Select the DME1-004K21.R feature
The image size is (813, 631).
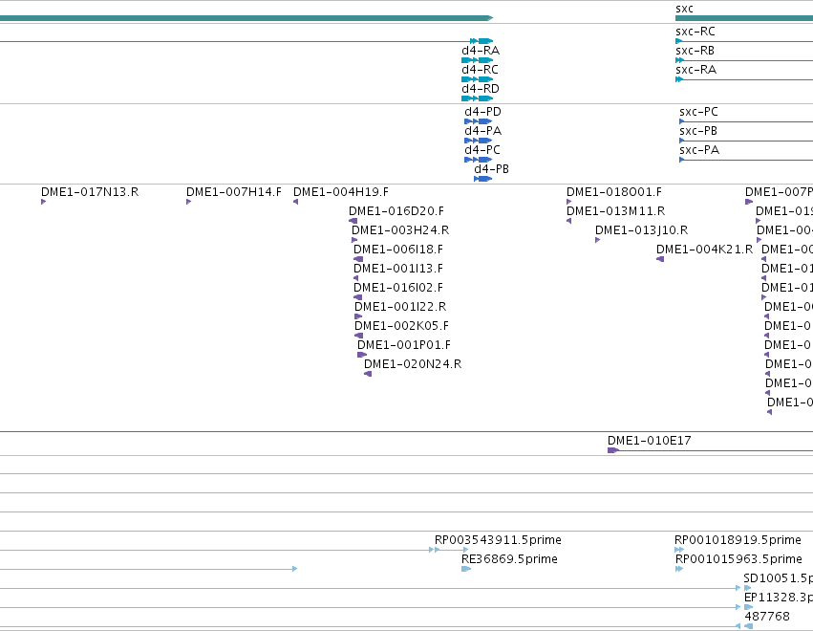(x=660, y=259)
